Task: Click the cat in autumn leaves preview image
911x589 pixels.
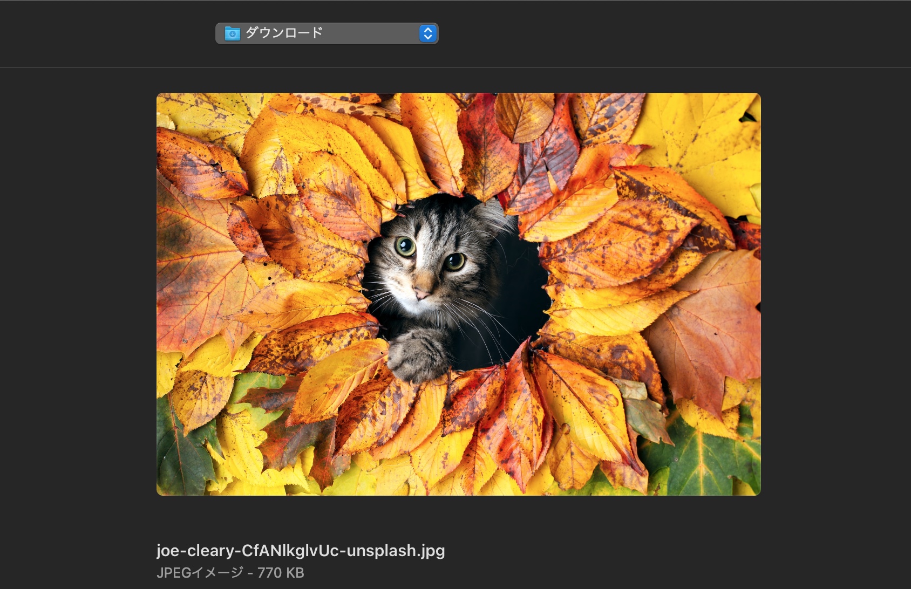Action: [x=458, y=294]
